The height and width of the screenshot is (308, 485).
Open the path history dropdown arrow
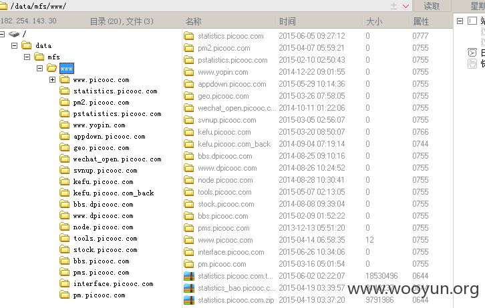click(406, 6)
